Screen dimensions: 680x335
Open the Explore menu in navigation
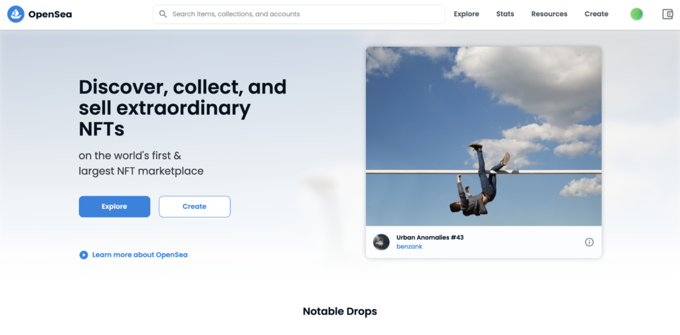pos(466,14)
